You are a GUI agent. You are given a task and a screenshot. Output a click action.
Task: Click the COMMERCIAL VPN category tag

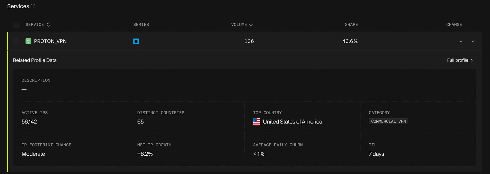coord(388,121)
